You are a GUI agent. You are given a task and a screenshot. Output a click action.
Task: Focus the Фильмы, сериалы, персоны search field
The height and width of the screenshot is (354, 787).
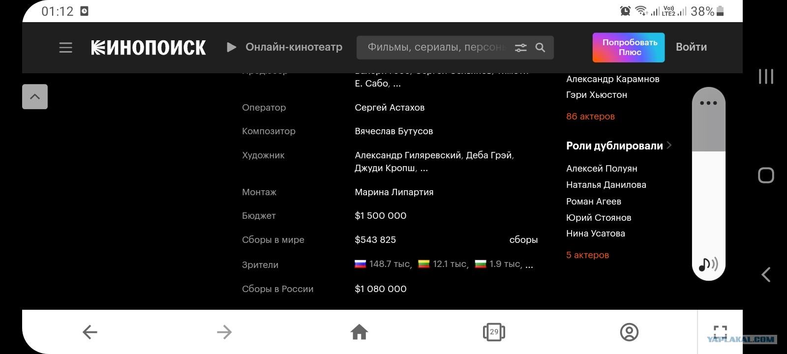(x=435, y=48)
